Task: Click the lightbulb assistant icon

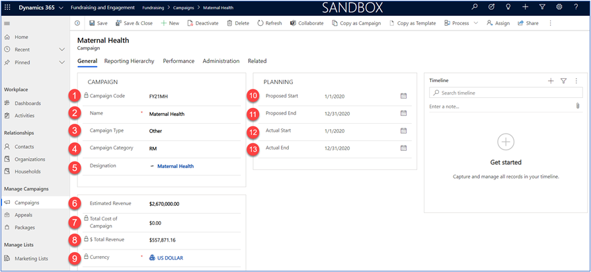Action: coord(508,7)
